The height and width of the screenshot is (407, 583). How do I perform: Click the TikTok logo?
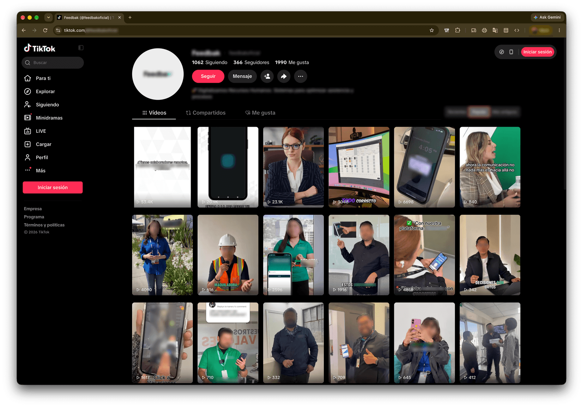pos(39,48)
